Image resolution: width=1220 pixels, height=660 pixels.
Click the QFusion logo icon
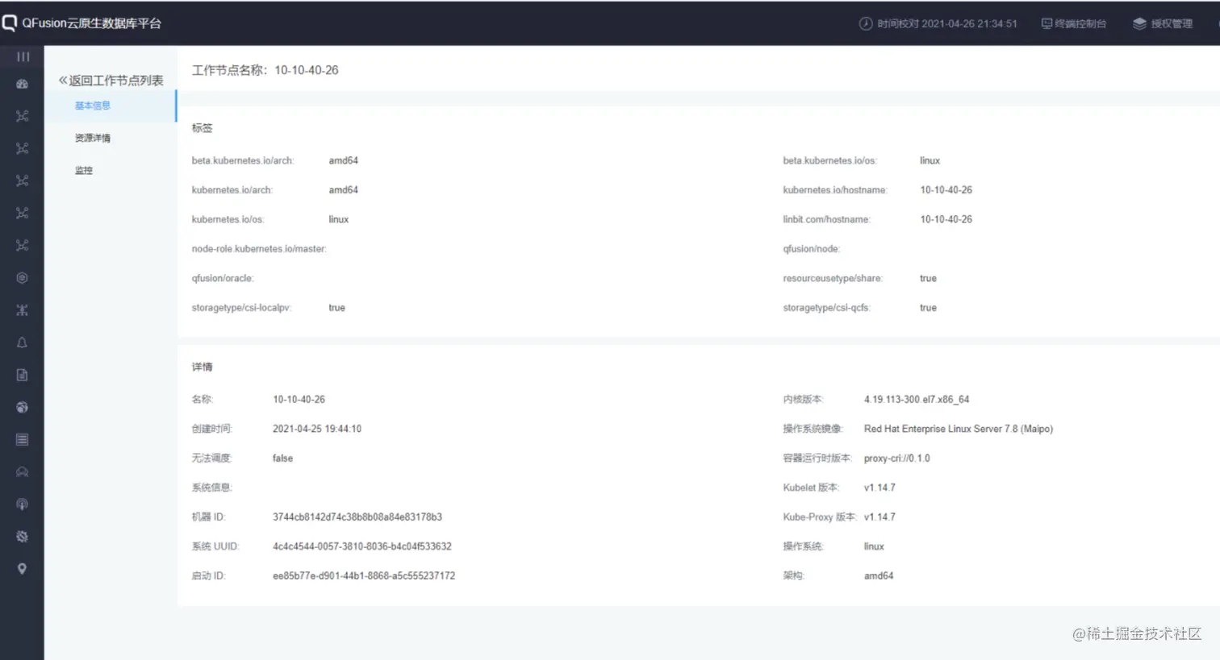[9, 23]
